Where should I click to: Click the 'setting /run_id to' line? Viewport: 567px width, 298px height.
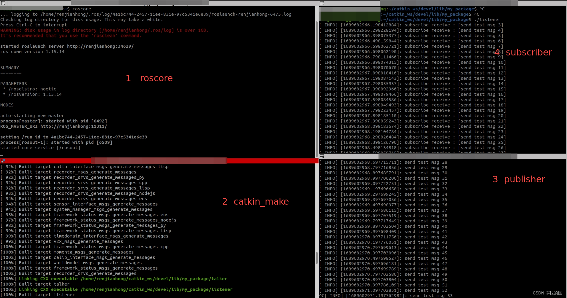coord(74,137)
